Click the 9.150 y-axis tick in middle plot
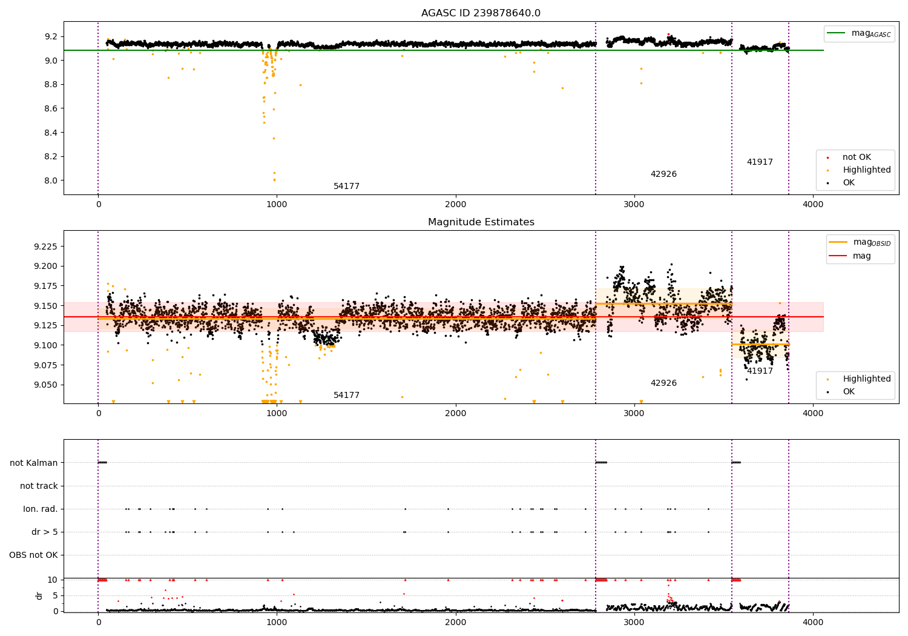Viewport: 908px width, 636px height. pyautogui.click(x=45, y=306)
